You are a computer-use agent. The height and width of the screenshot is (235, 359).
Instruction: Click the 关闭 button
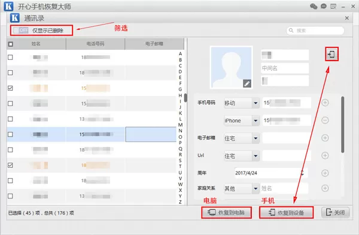coord(336,212)
